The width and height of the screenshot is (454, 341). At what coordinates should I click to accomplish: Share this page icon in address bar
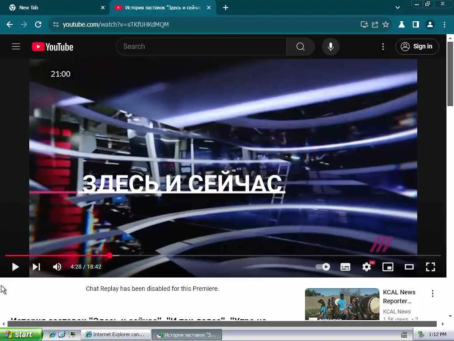(375, 24)
